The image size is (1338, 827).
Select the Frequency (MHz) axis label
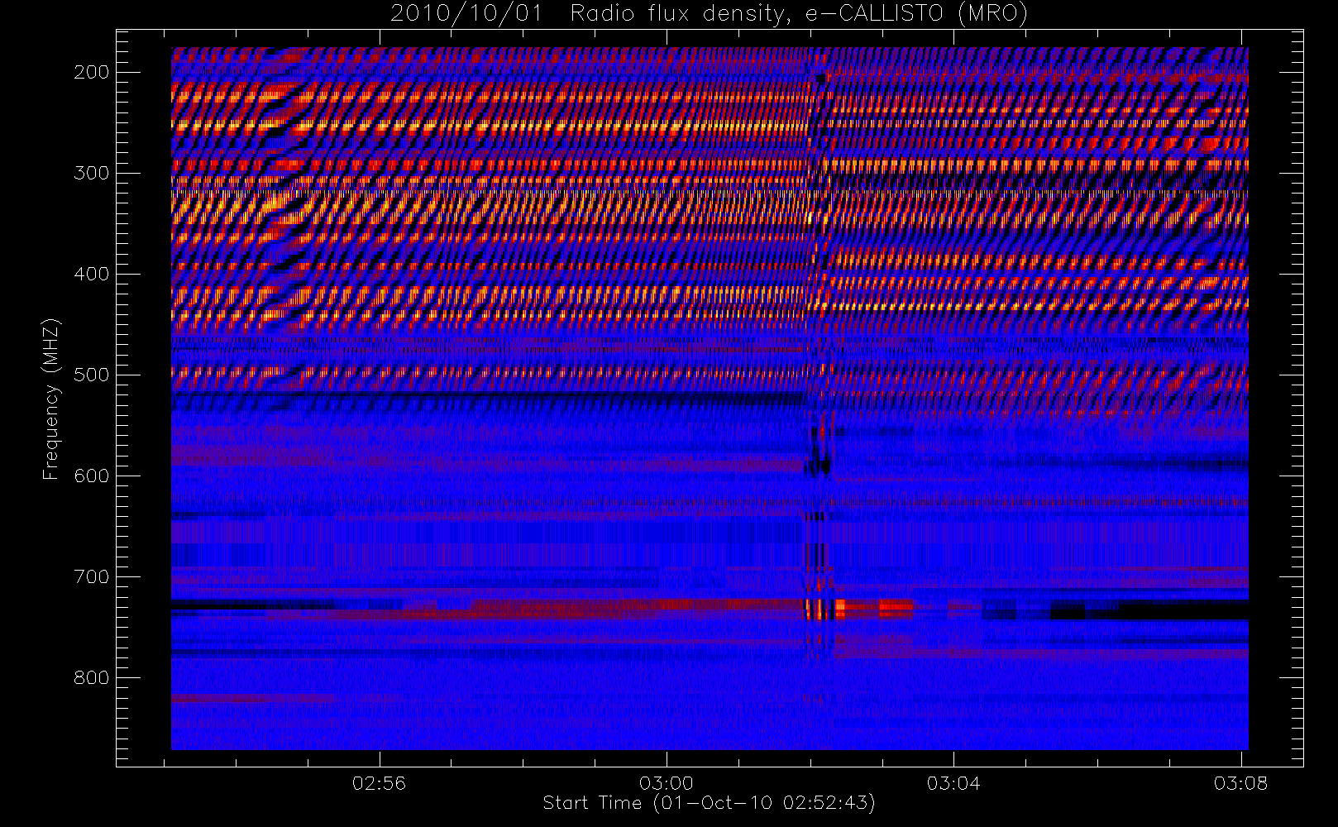(x=51, y=399)
